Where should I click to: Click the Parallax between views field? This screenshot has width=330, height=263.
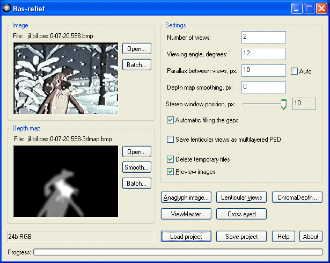(x=263, y=70)
